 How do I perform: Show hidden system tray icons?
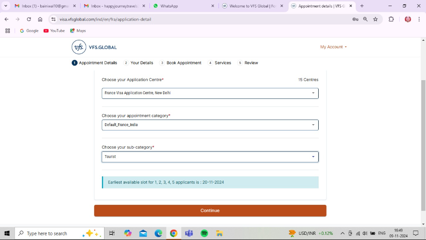tap(343, 233)
